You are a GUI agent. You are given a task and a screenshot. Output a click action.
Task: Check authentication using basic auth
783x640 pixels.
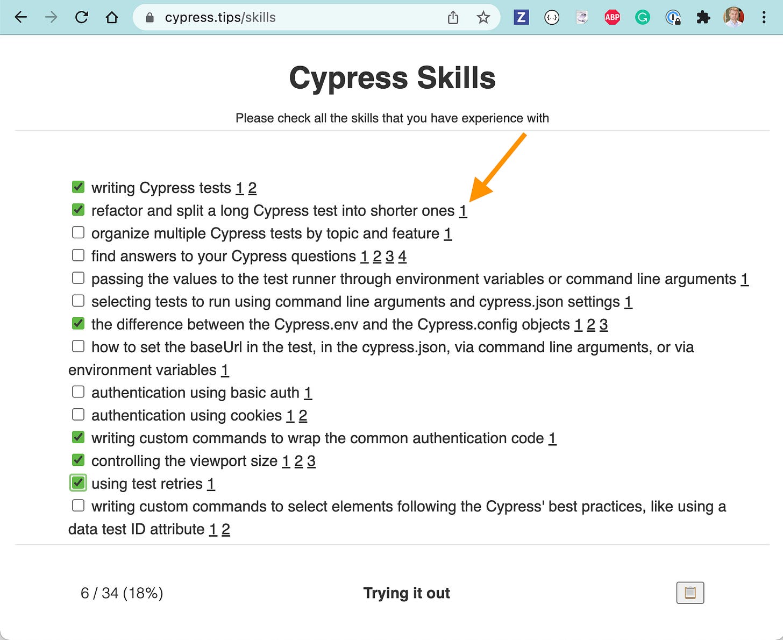[78, 392]
